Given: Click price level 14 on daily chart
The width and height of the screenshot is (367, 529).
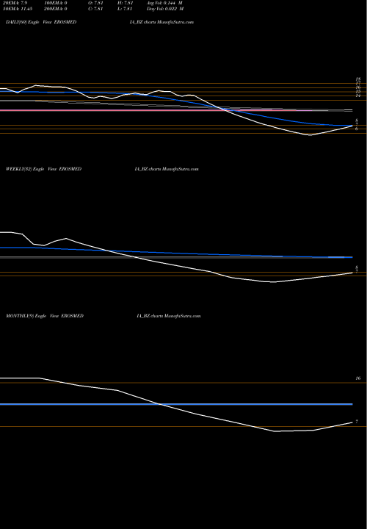Looking at the screenshot, I should coord(358,96).
